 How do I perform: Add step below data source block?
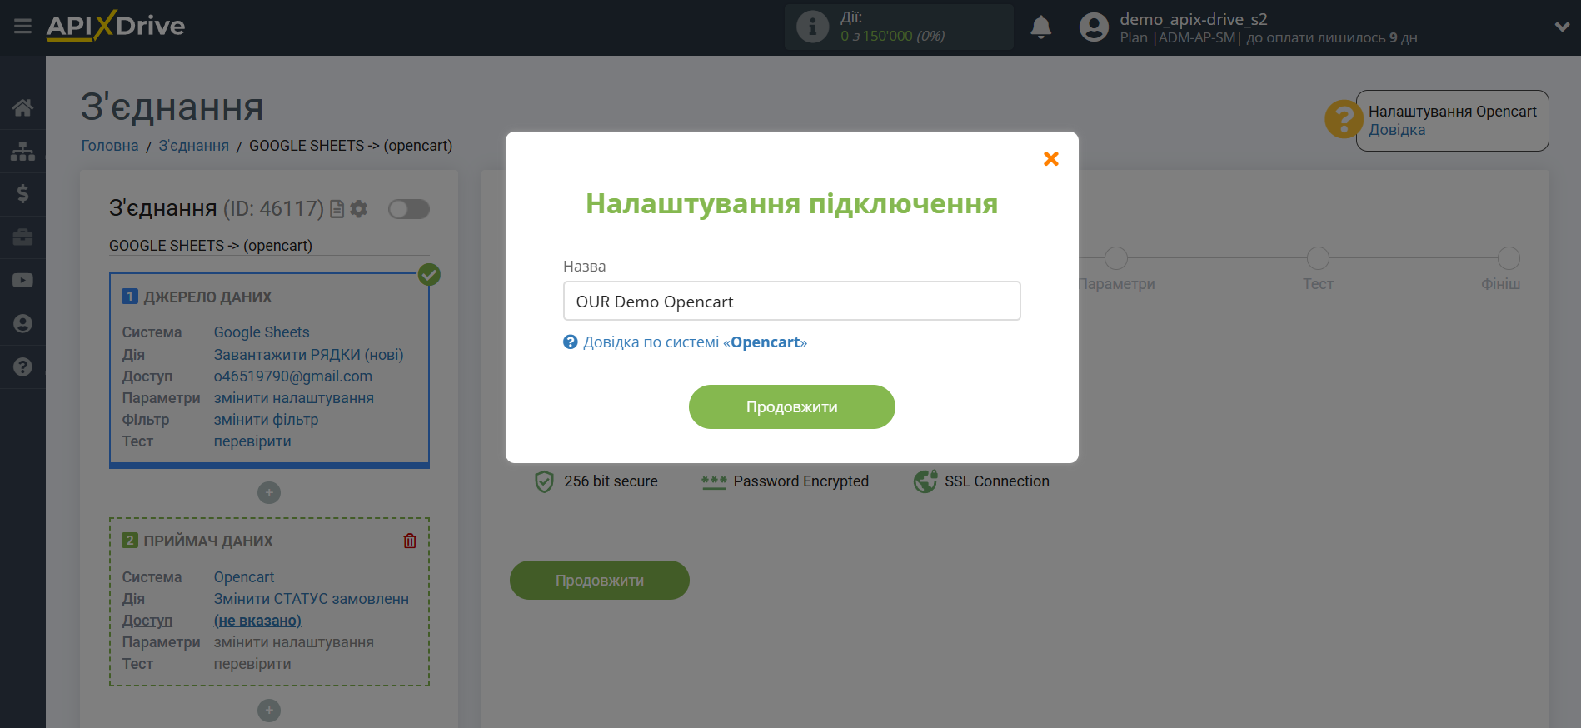[268, 493]
